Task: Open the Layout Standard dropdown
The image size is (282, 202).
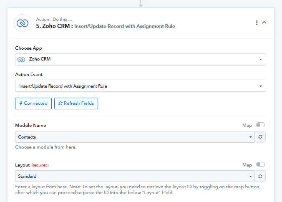Action: point(135,176)
